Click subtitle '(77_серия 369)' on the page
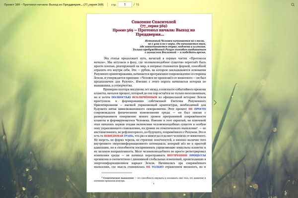The height and width of the screenshot is (198, 298). [x=153, y=26]
